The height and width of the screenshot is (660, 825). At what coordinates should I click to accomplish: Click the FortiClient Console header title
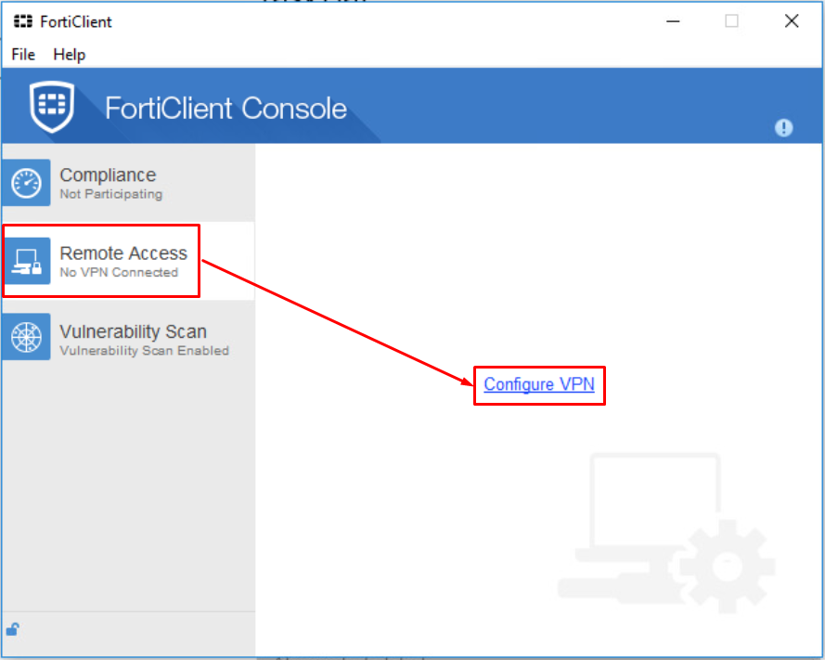[x=226, y=109]
